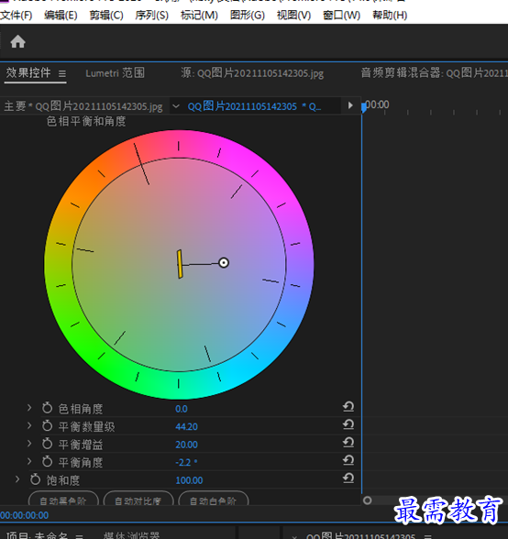Screen dimensions: 508x539
Task: Expand the 饱和度 property
Action: coord(17,479)
